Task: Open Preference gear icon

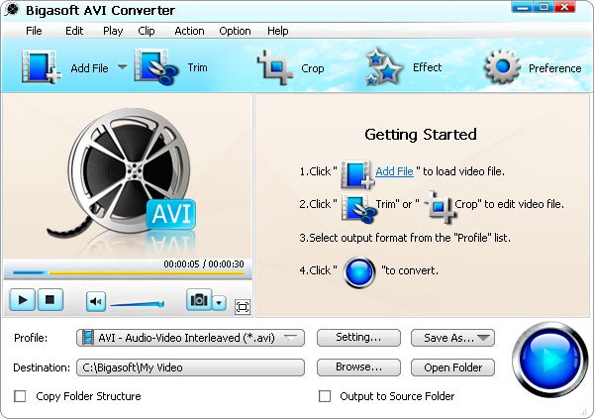Action: (x=502, y=67)
